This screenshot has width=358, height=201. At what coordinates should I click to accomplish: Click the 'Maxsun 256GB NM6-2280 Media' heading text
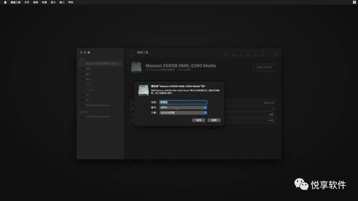[x=181, y=65]
